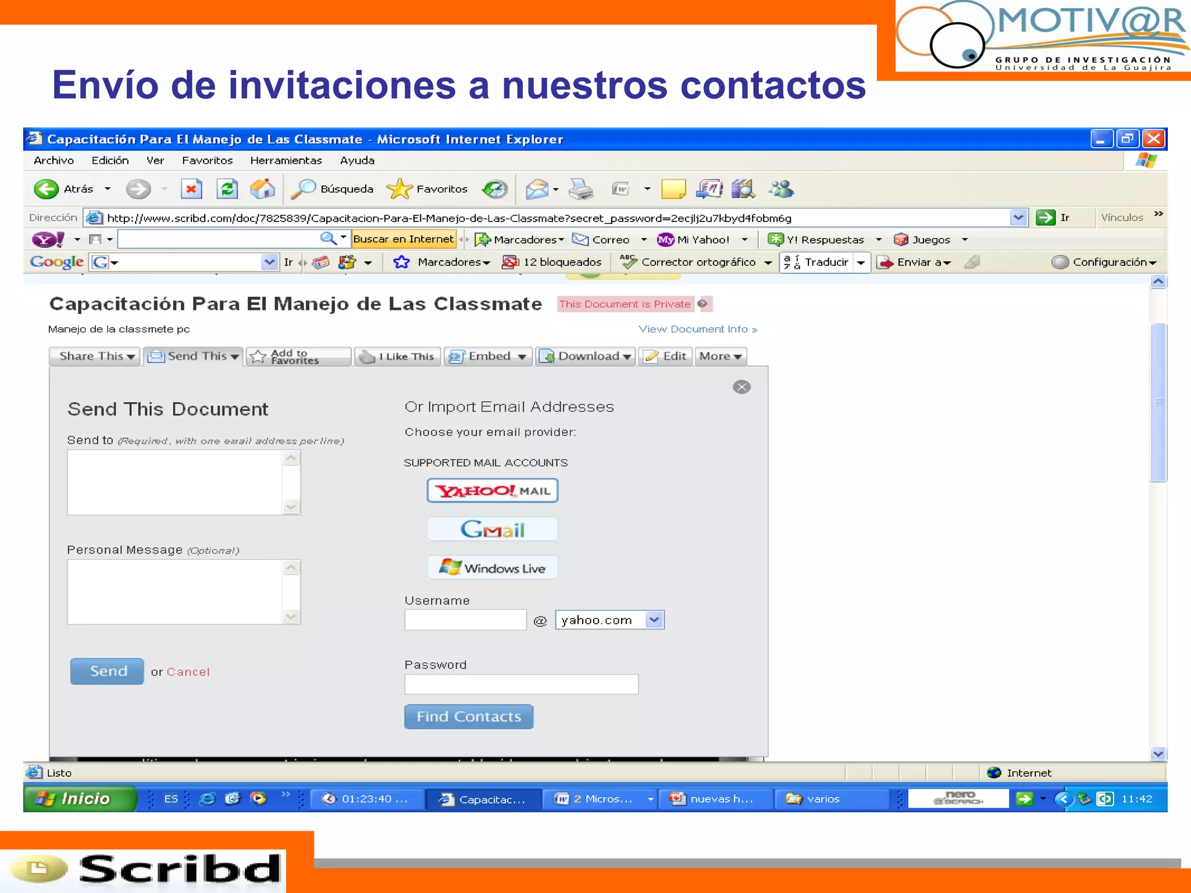Viewport: 1191px width, 893px height.
Task: Click the Print printer icon
Action: [x=580, y=189]
